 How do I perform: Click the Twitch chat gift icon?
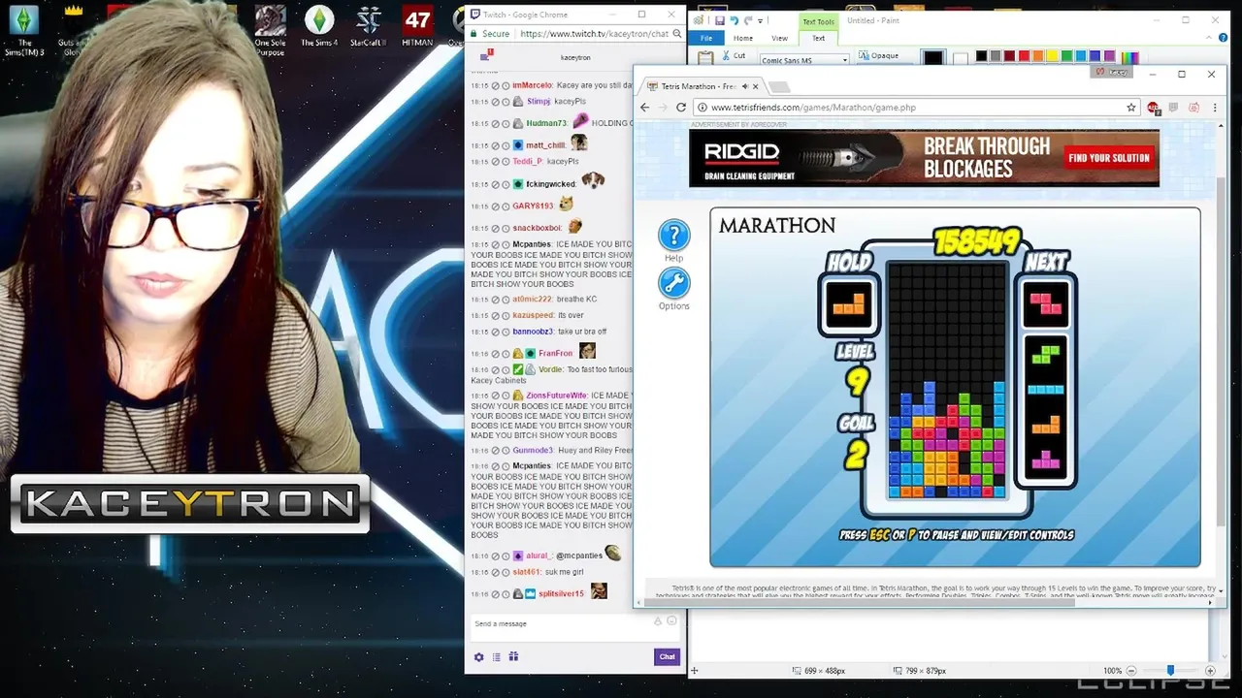[513, 657]
